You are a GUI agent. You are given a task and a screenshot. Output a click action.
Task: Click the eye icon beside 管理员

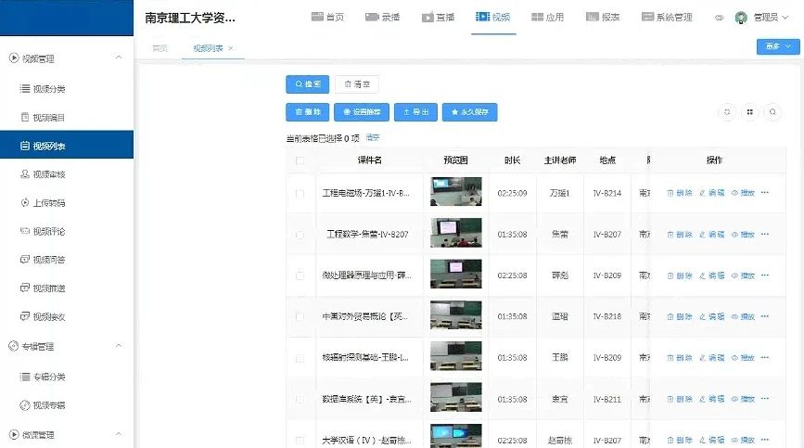point(720,18)
